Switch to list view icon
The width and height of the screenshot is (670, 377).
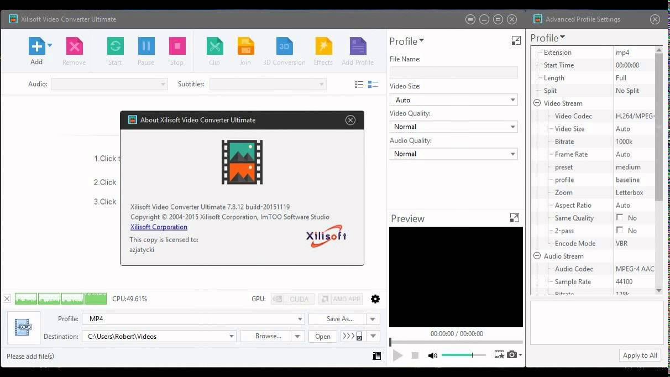click(359, 85)
